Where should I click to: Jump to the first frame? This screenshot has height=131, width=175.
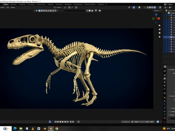pyautogui.click(x=55, y=122)
